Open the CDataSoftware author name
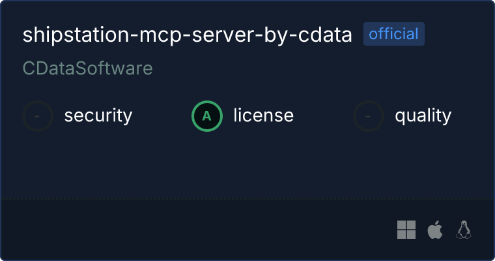 click(87, 68)
